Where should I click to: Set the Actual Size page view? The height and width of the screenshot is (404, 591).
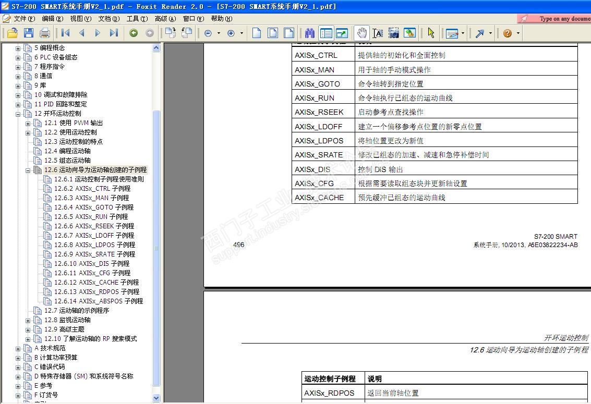257,33
